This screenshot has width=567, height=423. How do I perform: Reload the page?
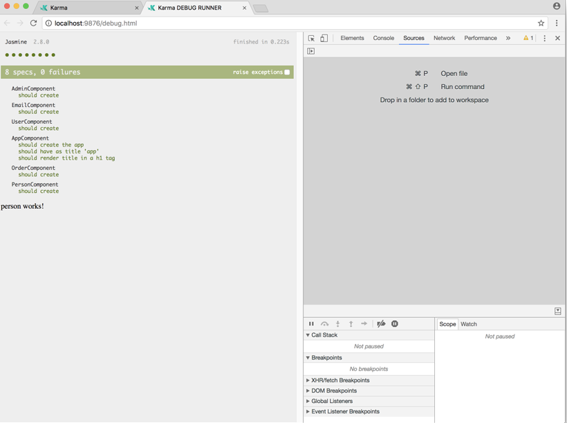pos(33,23)
